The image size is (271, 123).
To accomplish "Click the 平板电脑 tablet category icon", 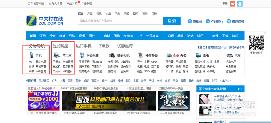I will point(82,55).
